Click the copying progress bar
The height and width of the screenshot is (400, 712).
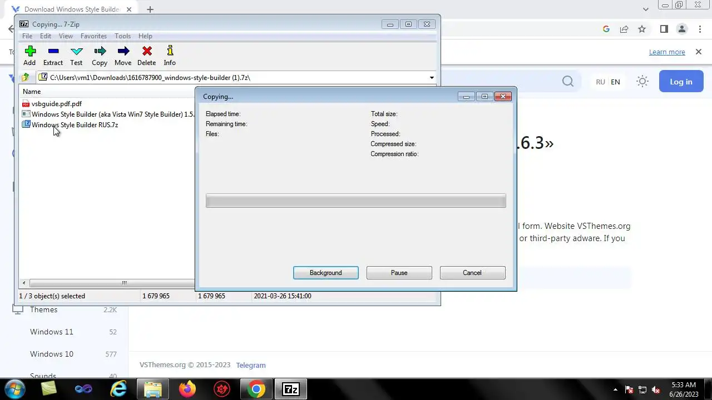(356, 201)
